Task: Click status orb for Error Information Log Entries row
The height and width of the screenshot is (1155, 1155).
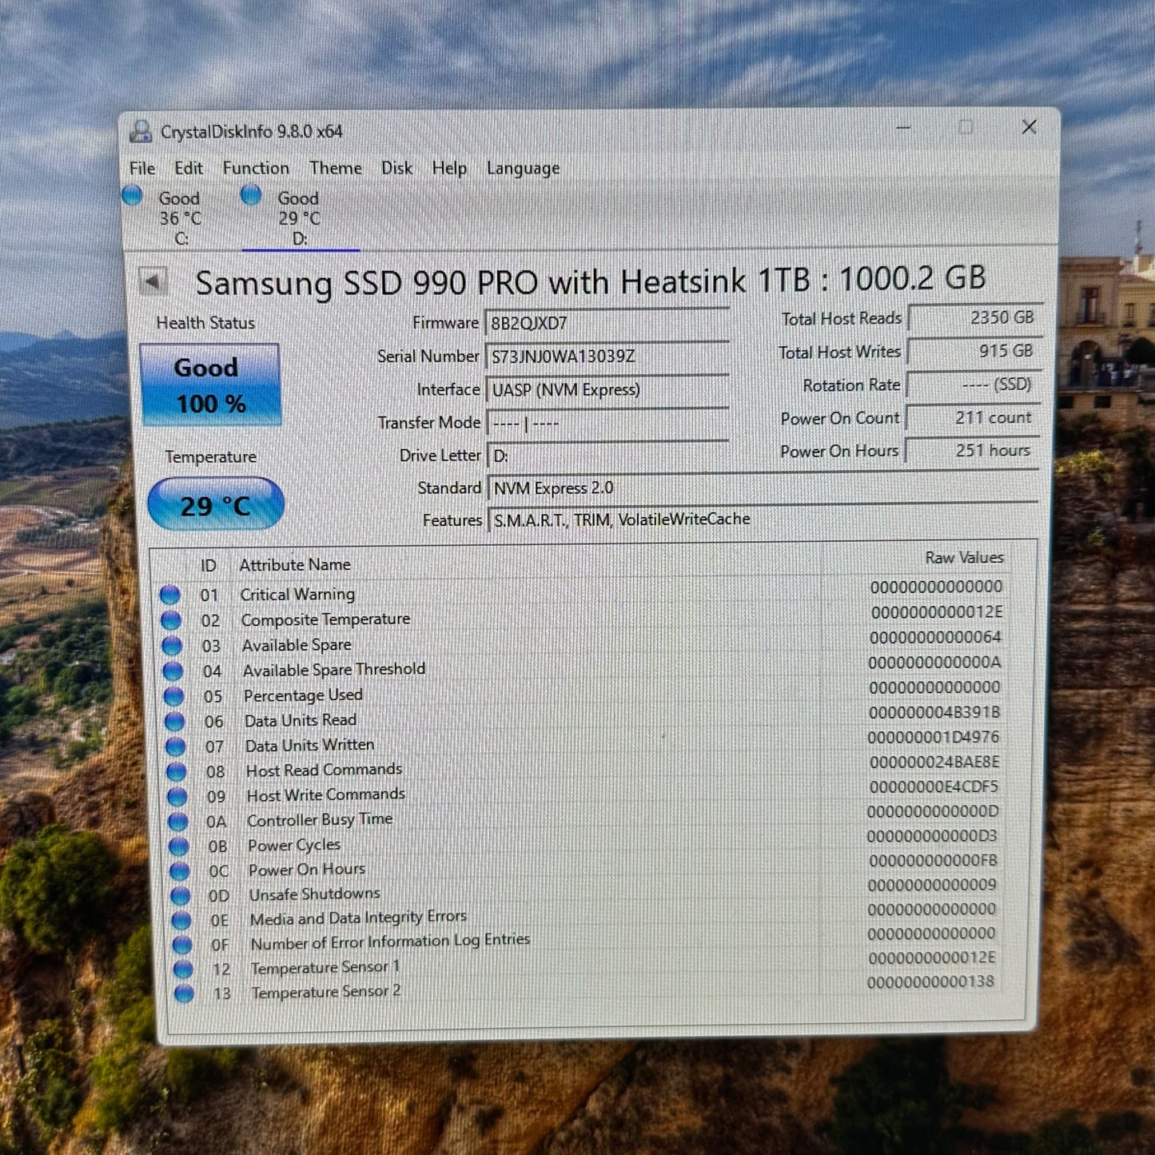Action: click(x=182, y=945)
